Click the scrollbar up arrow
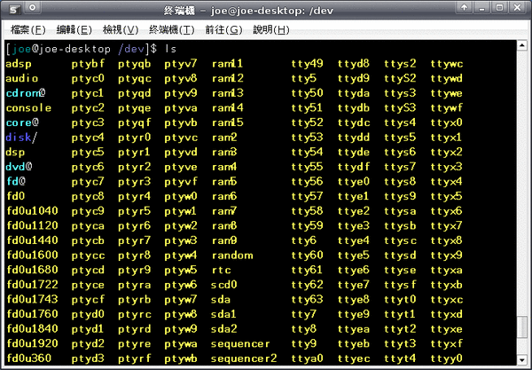The image size is (532, 370). click(x=522, y=45)
